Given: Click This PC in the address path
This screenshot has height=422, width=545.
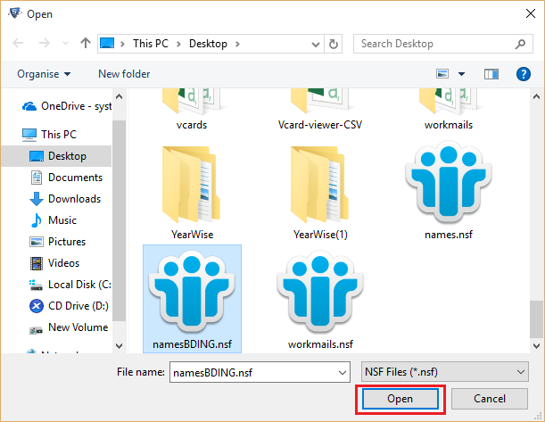Looking at the screenshot, I should coord(151,44).
